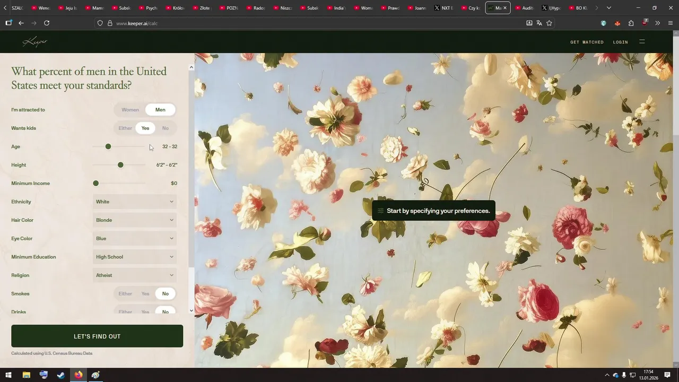Click the Keeper logo in the header
The width and height of the screenshot is (679, 382).
pyautogui.click(x=35, y=42)
